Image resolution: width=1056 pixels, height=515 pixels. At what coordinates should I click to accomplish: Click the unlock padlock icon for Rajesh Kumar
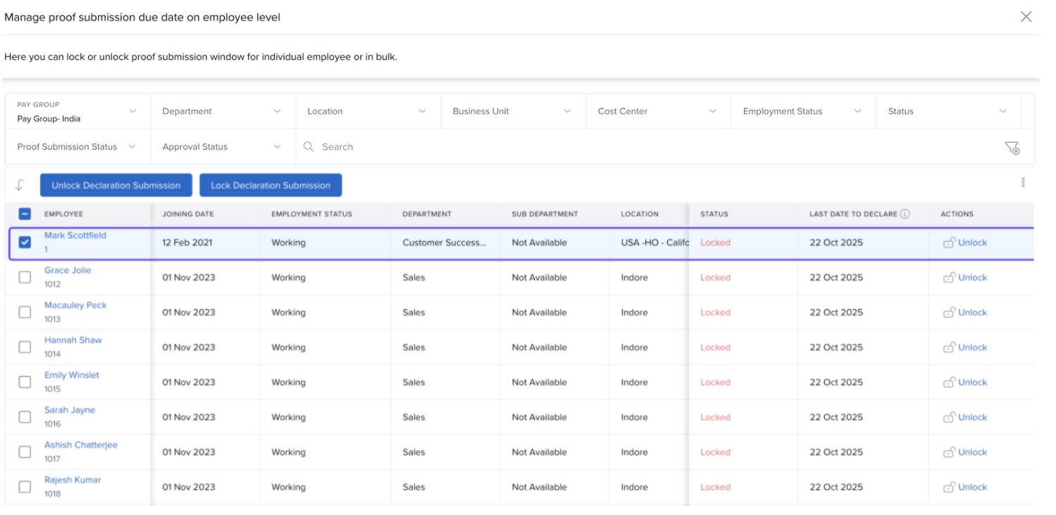pos(949,487)
